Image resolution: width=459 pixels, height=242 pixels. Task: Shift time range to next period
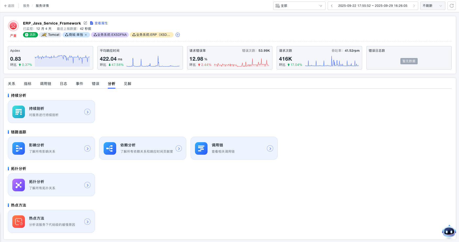pyautogui.click(x=414, y=6)
